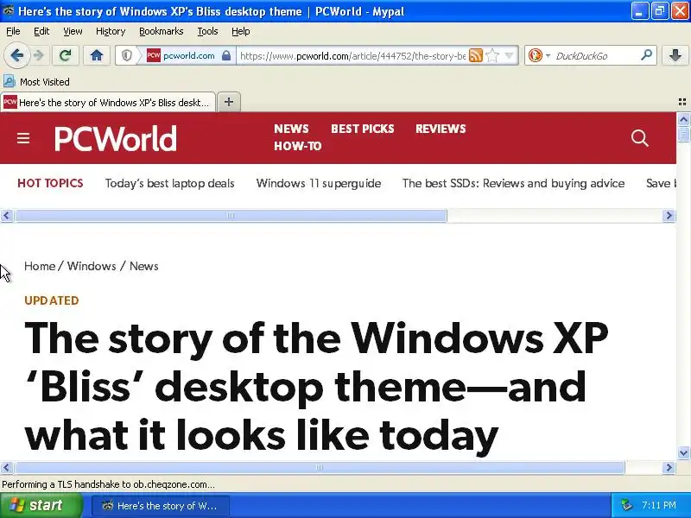Click the News breadcrumb link

click(144, 266)
